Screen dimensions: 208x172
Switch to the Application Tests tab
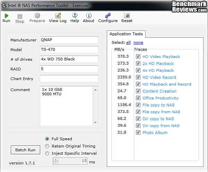126,34
